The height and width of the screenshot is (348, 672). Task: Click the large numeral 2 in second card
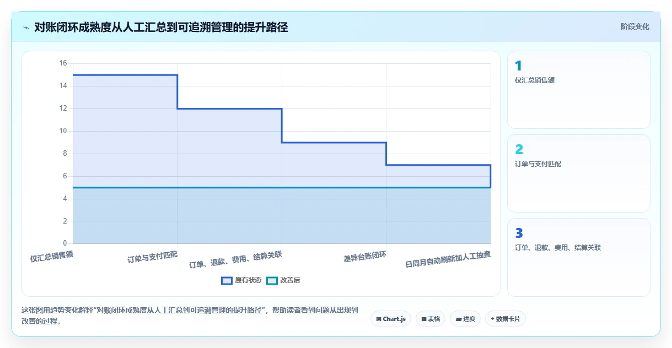519,150
